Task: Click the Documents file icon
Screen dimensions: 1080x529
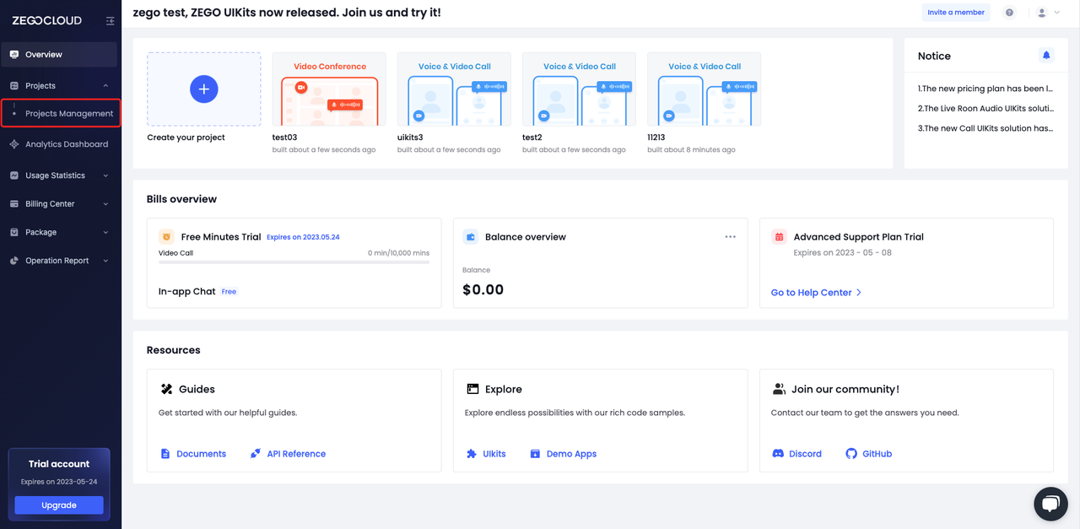Action: click(165, 454)
